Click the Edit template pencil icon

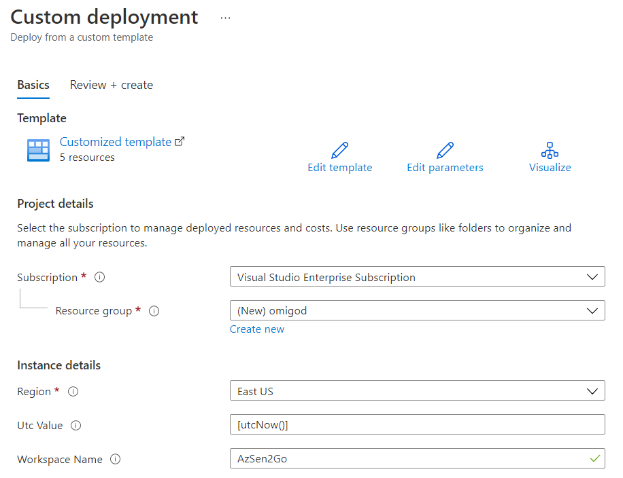(x=339, y=150)
